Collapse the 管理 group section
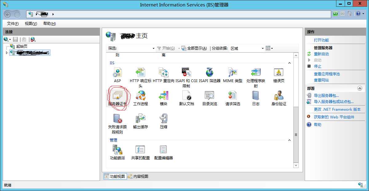The image size is (369, 191). (289, 140)
